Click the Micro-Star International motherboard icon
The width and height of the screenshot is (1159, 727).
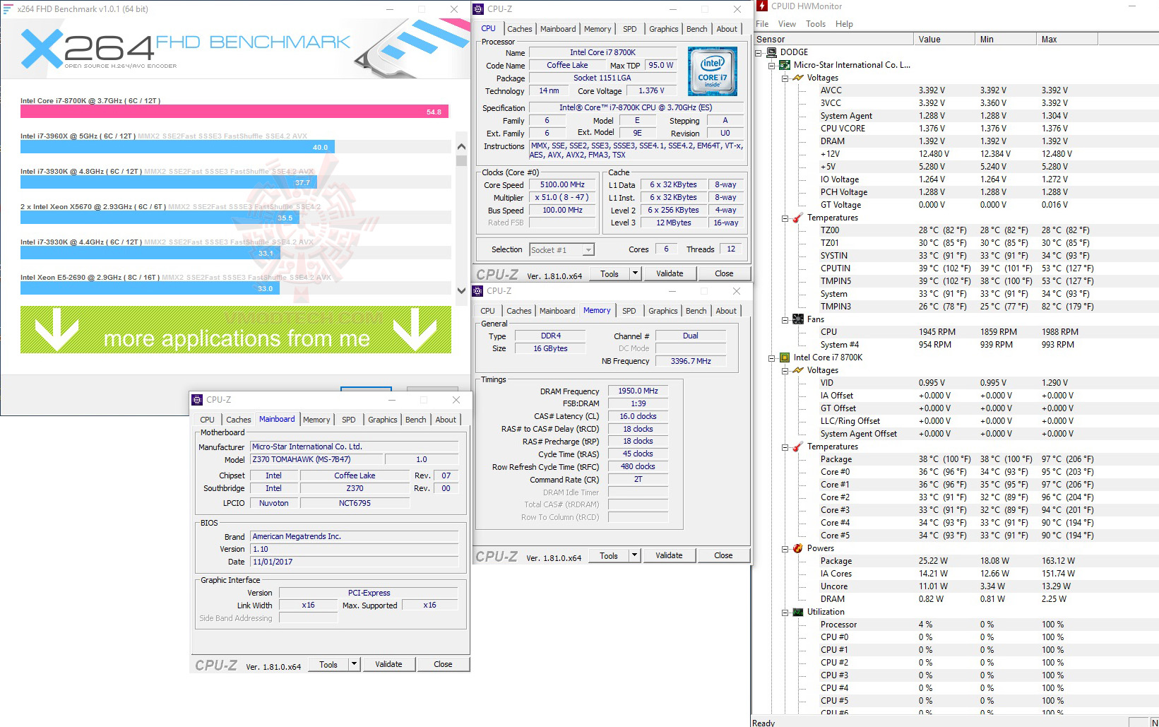coord(785,65)
